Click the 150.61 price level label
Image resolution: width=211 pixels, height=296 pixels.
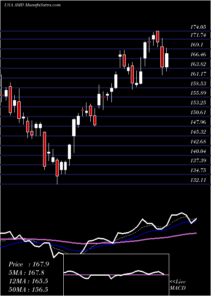point(198,113)
